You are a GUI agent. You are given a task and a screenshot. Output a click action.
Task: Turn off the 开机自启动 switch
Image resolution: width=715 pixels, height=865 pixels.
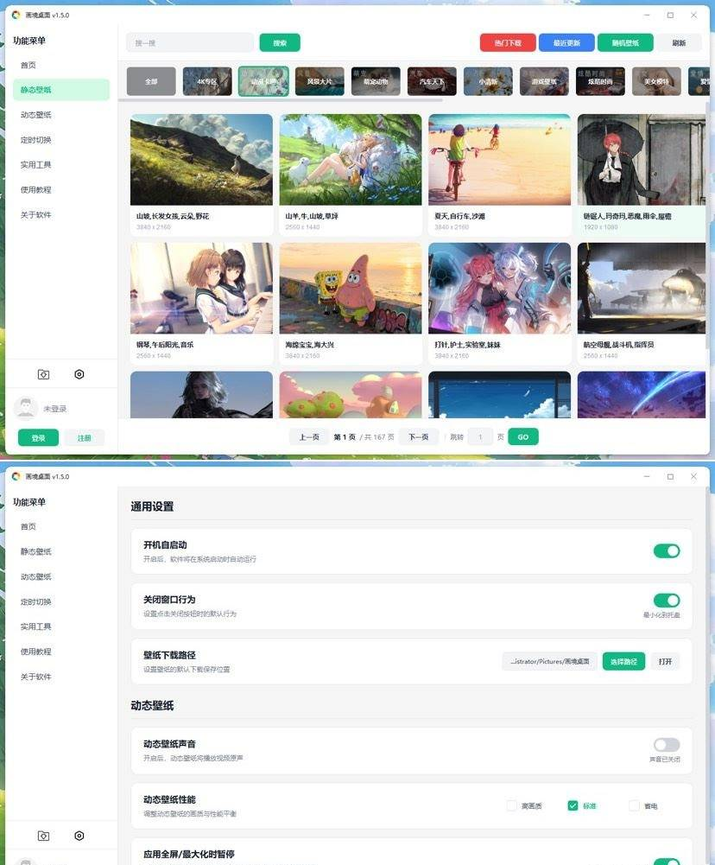[x=666, y=550]
